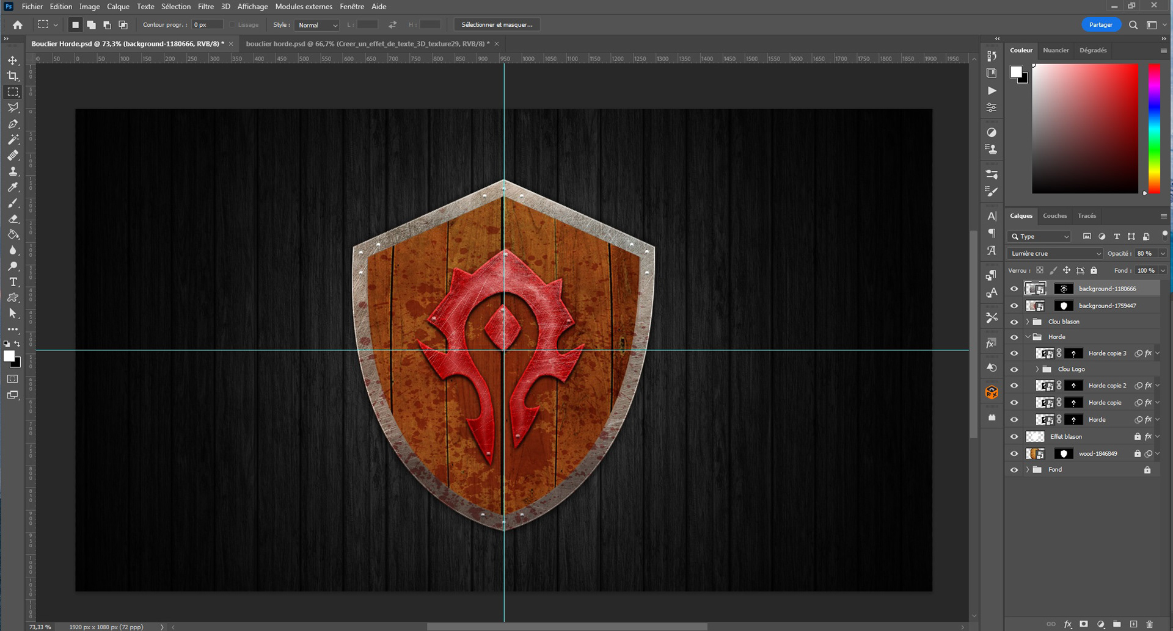Select the Type tool
The width and height of the screenshot is (1173, 631).
(13, 282)
